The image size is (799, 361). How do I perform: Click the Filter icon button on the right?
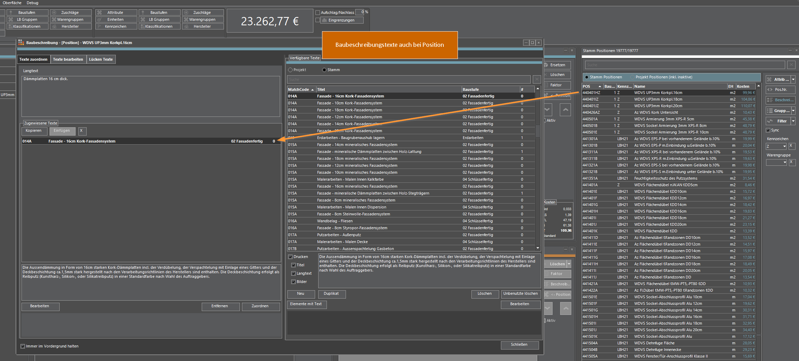(x=778, y=121)
